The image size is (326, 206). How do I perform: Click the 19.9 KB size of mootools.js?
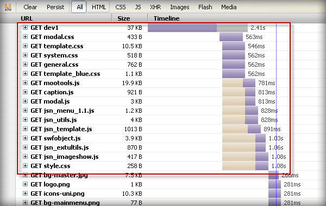pos(132,83)
